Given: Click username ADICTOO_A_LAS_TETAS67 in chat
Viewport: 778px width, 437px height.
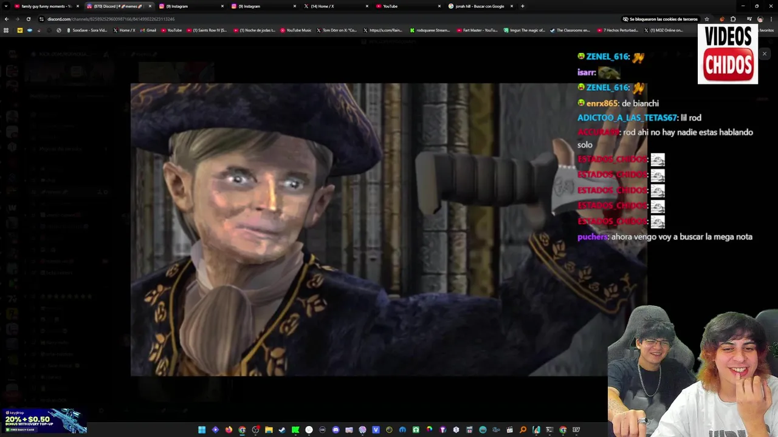Looking at the screenshot, I should [627, 118].
